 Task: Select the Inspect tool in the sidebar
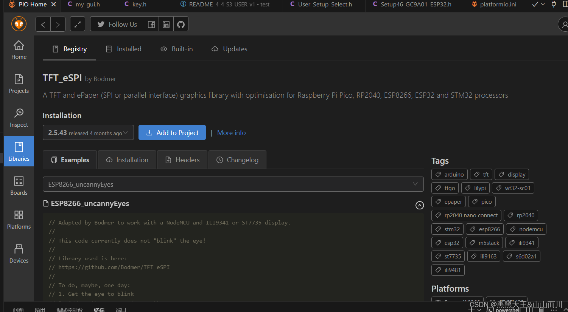coord(19,118)
